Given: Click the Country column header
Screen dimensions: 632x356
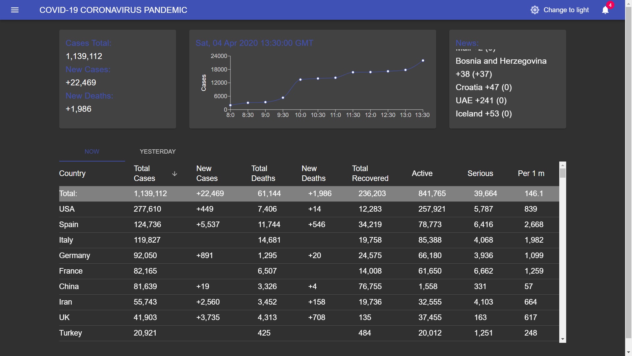Looking at the screenshot, I should point(72,173).
